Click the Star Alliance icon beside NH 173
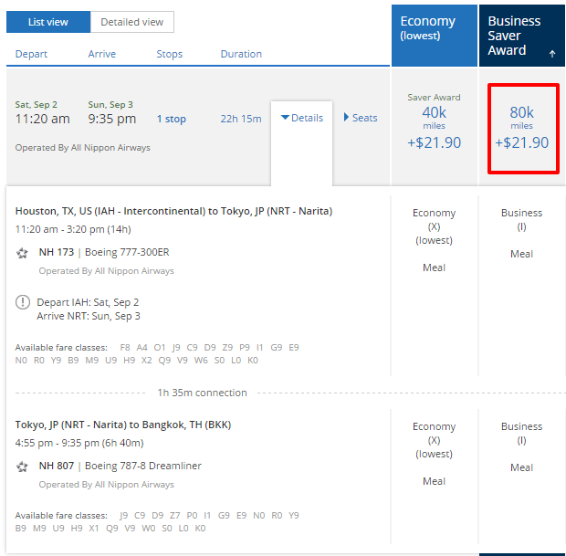Image resolution: width=566 pixels, height=556 pixels. (23, 253)
